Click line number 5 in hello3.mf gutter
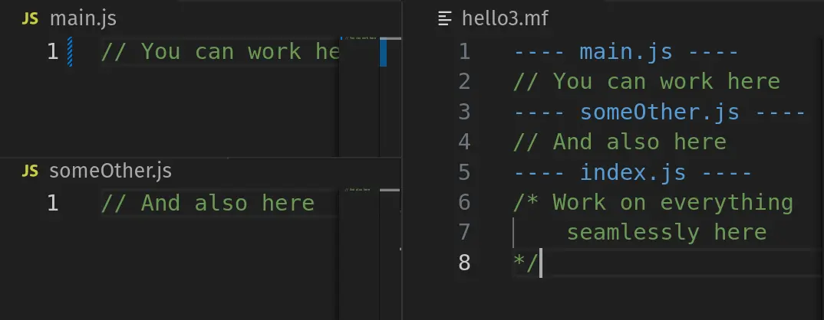This screenshot has width=824, height=320. 464,172
